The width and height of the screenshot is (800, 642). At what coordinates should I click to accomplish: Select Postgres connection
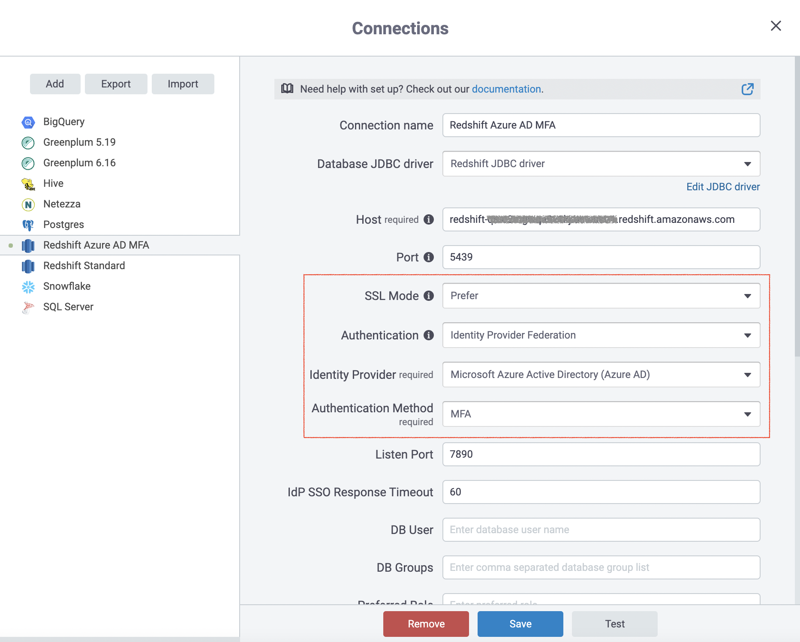(120, 225)
